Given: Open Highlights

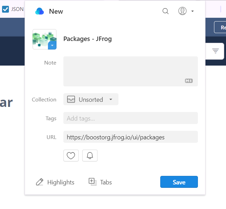Looking at the screenshot, I should (x=55, y=182).
